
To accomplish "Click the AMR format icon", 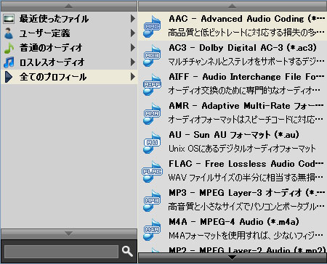I will tap(152, 113).
